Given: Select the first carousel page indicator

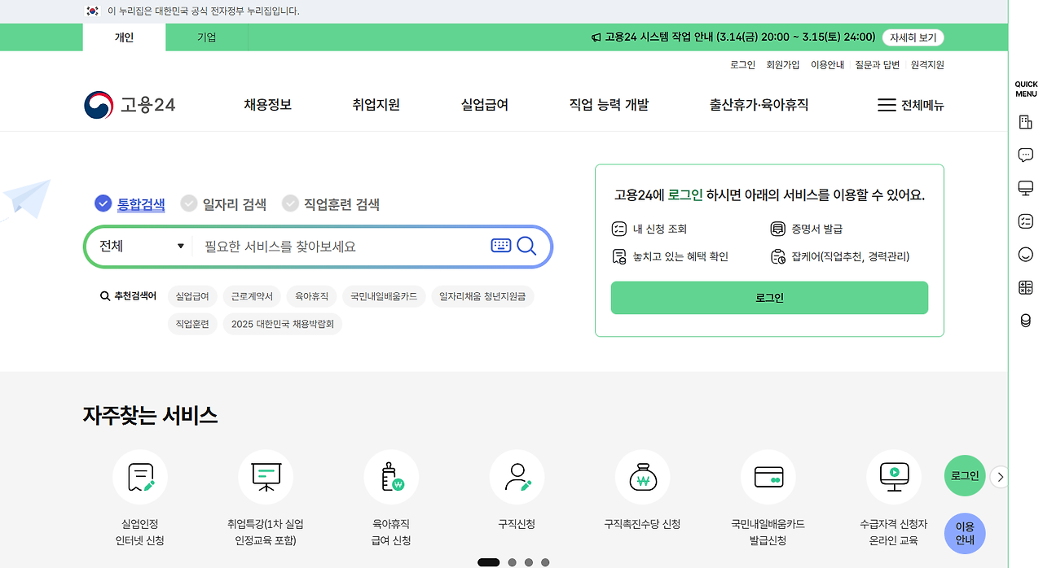Looking at the screenshot, I should (488, 562).
